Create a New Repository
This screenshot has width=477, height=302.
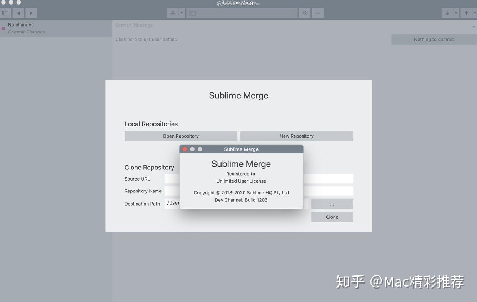[296, 136]
